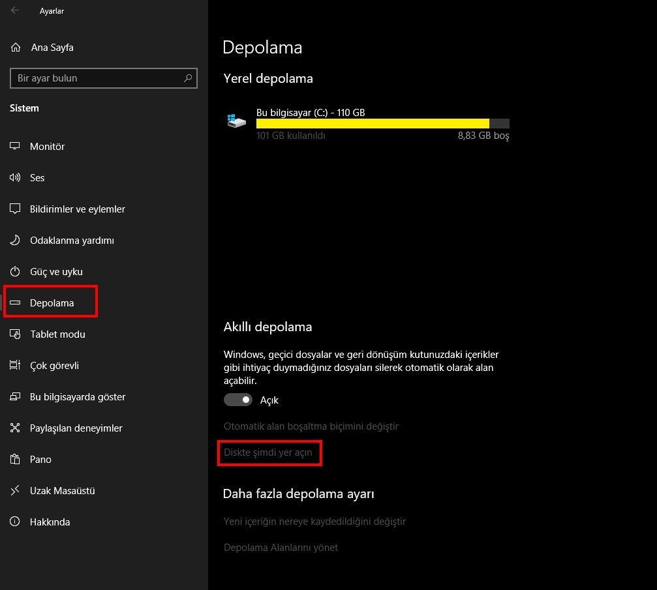
Task: Click the C: drive icon
Action: pos(236,121)
